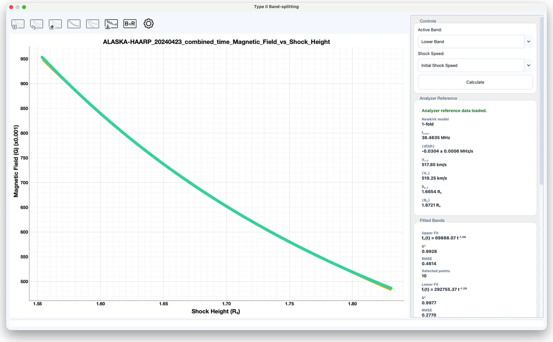Click the Upper Fit RMSE value 0.4614
Image resolution: width=553 pixels, height=342 pixels.
pyautogui.click(x=429, y=264)
